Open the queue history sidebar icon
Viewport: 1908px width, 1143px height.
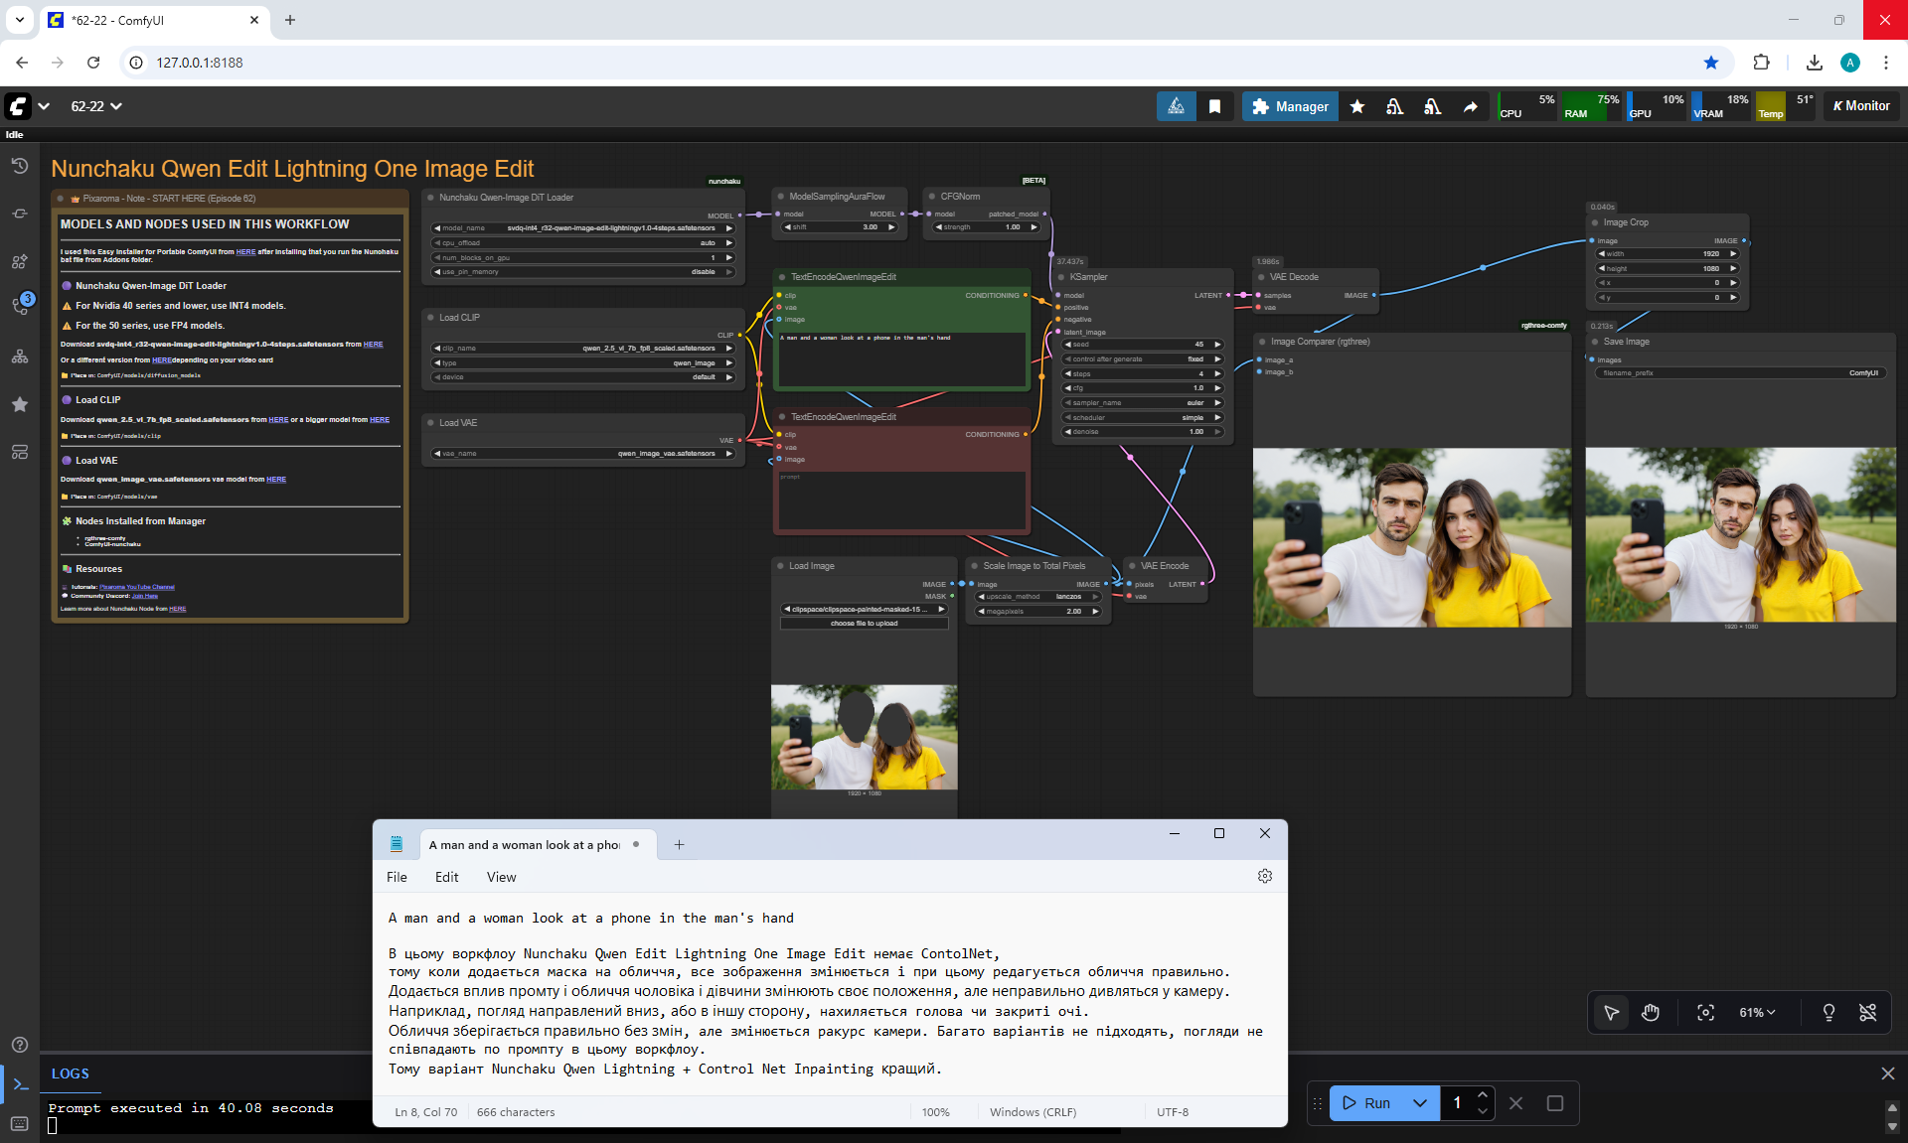click(x=20, y=166)
